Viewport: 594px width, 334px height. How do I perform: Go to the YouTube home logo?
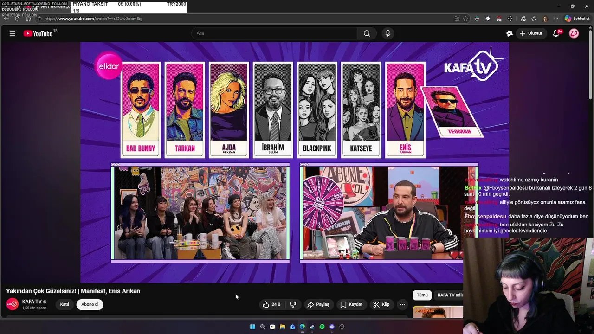tap(38, 33)
